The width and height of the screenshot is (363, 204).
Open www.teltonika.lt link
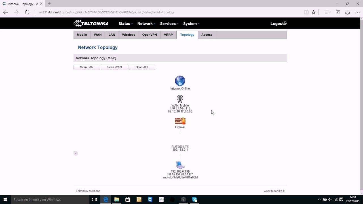coord(274,191)
